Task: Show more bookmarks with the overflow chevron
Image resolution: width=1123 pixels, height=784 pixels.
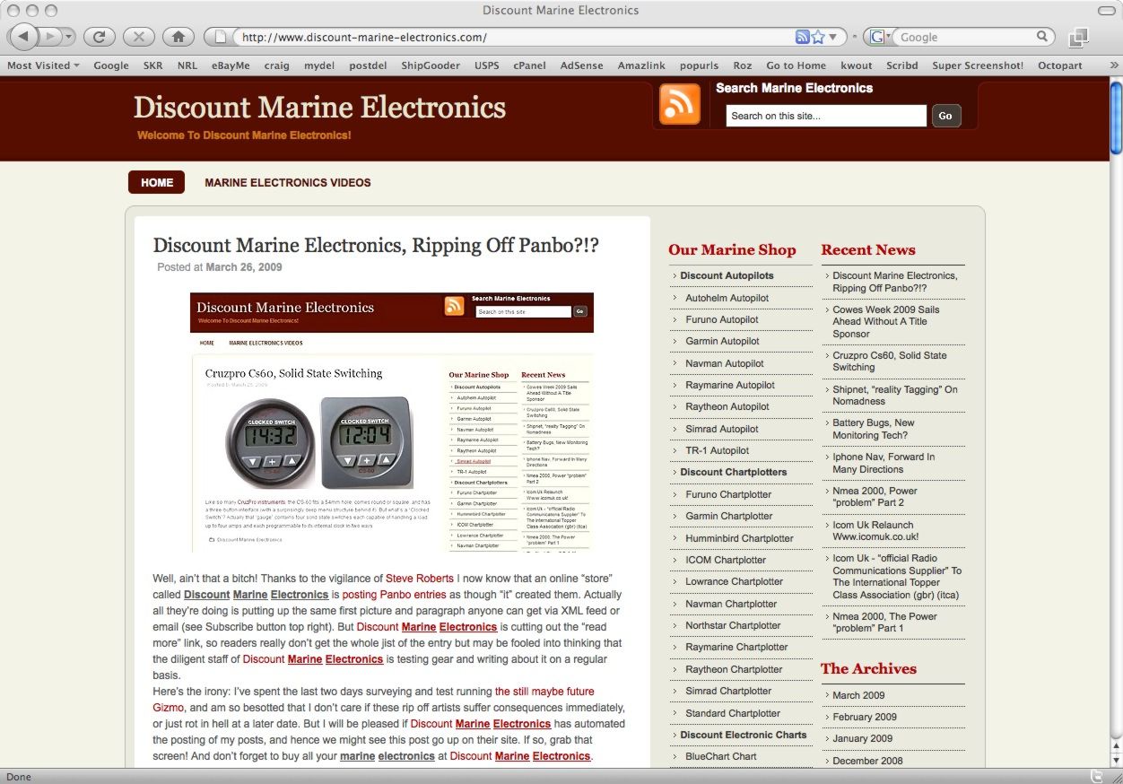Action: pos(1114,65)
